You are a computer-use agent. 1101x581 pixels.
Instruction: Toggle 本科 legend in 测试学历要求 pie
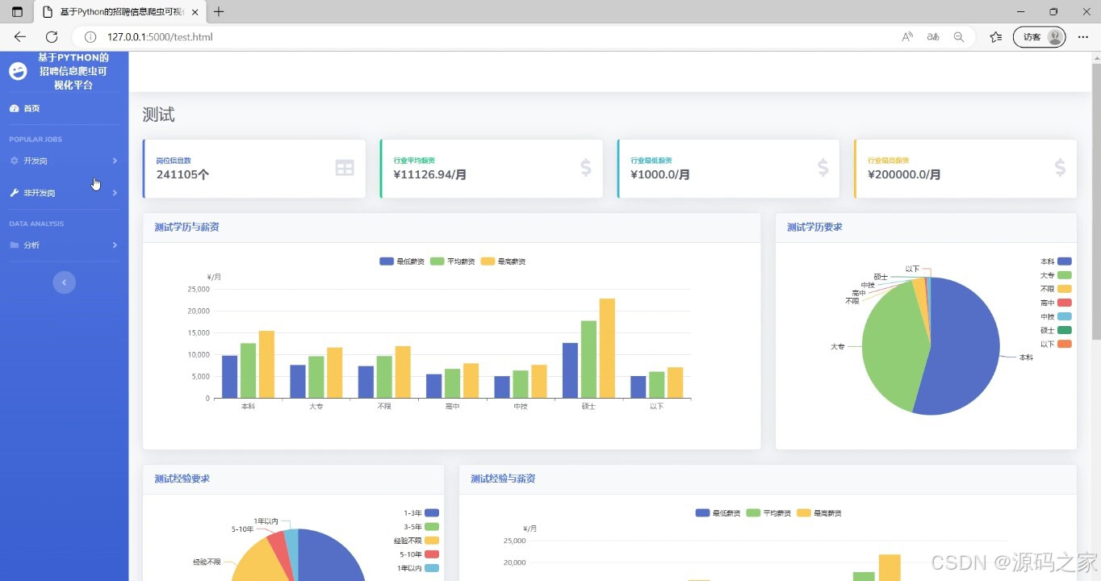click(1056, 261)
